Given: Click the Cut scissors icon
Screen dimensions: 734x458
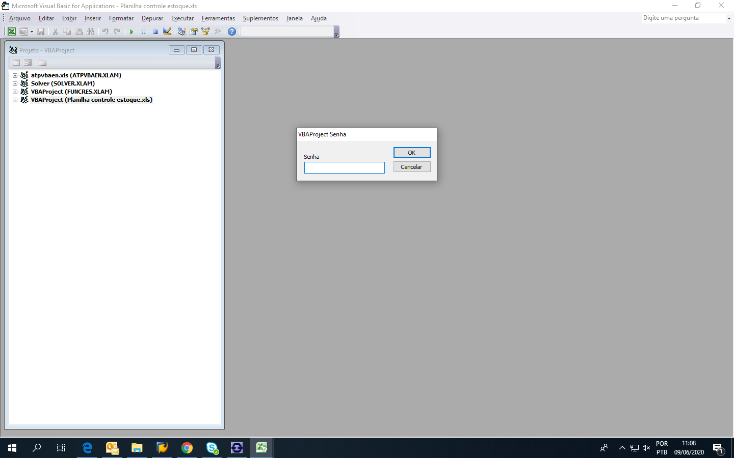Looking at the screenshot, I should 55,32.
